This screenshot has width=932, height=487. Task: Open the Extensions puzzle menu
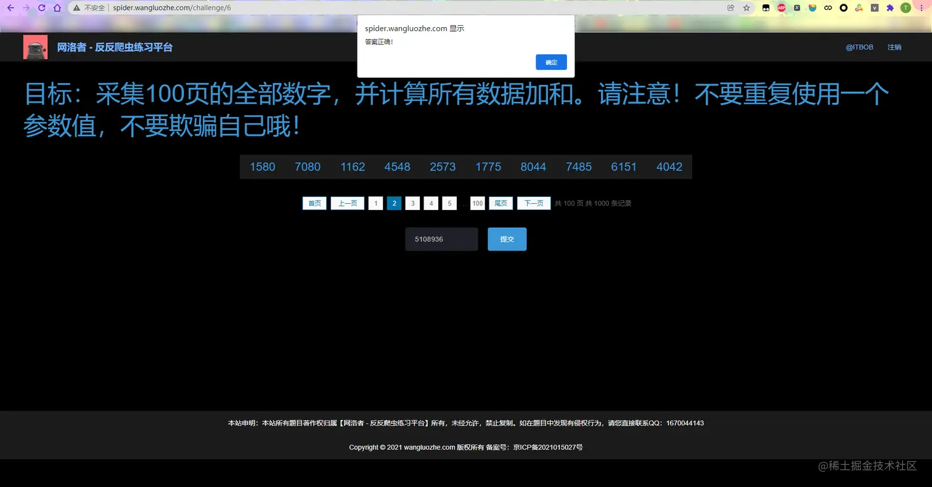pyautogui.click(x=890, y=8)
